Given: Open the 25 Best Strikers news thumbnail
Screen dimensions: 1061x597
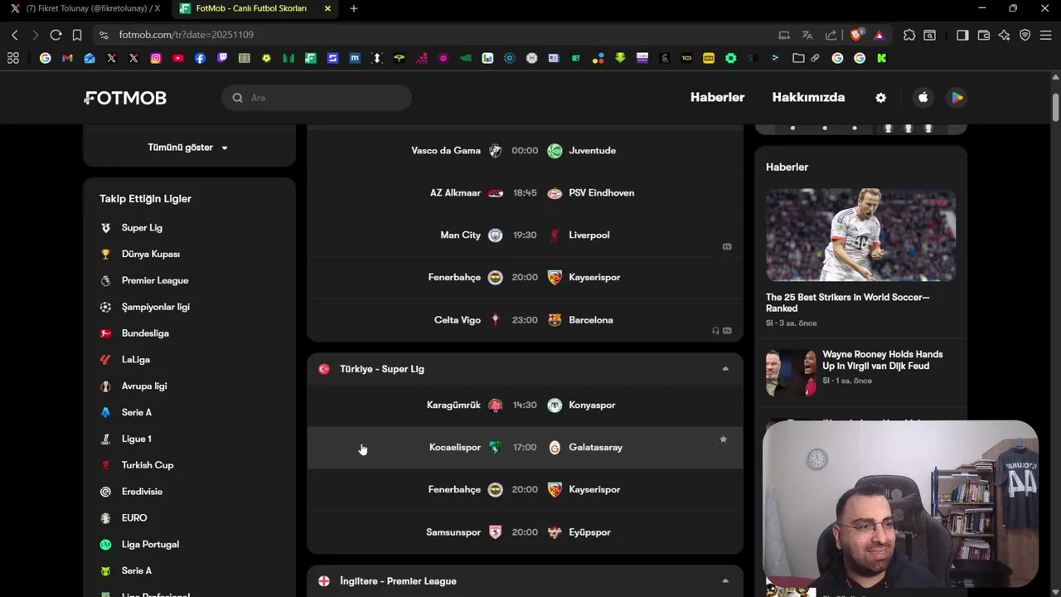Looking at the screenshot, I should point(860,235).
